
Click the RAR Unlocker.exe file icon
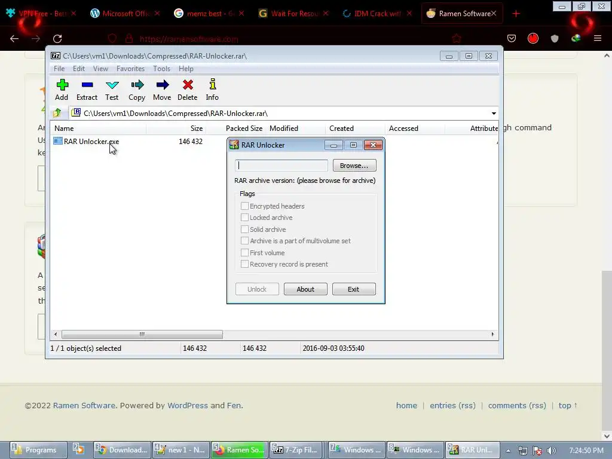(x=58, y=141)
